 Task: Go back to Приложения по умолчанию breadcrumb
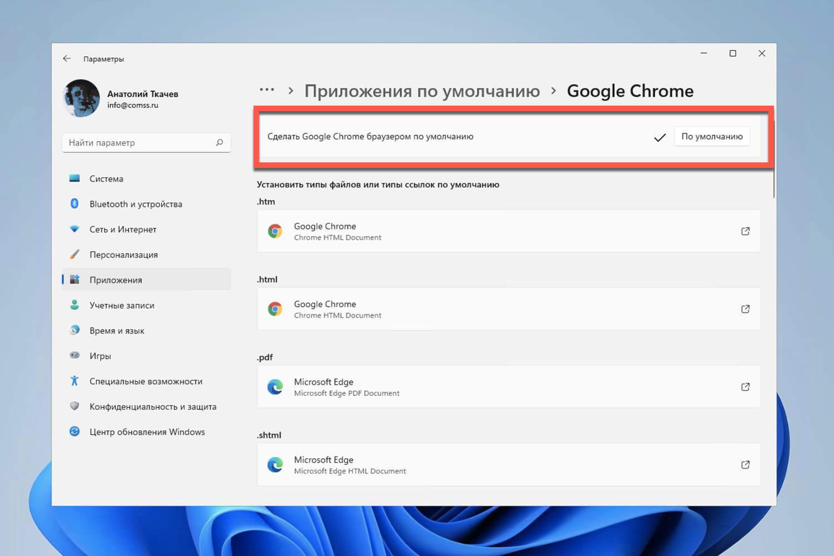[x=422, y=91]
